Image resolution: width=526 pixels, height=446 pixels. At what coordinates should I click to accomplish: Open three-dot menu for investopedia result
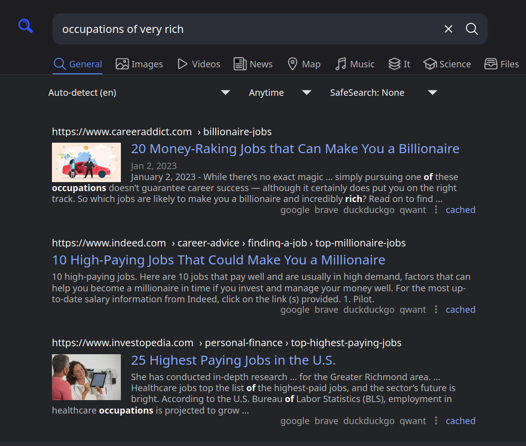pos(436,421)
